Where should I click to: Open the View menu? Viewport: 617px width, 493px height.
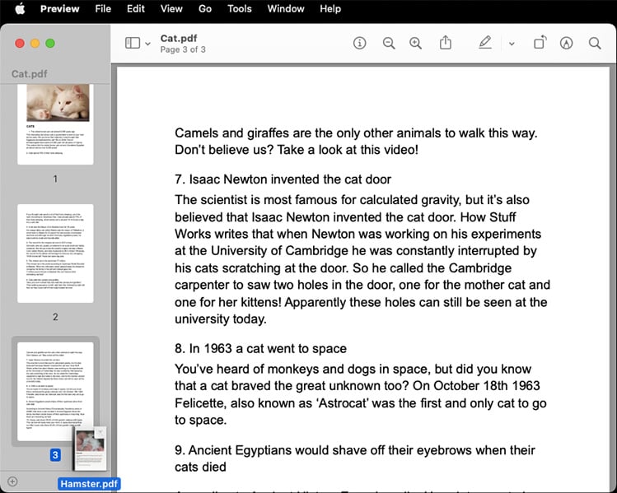171,9
